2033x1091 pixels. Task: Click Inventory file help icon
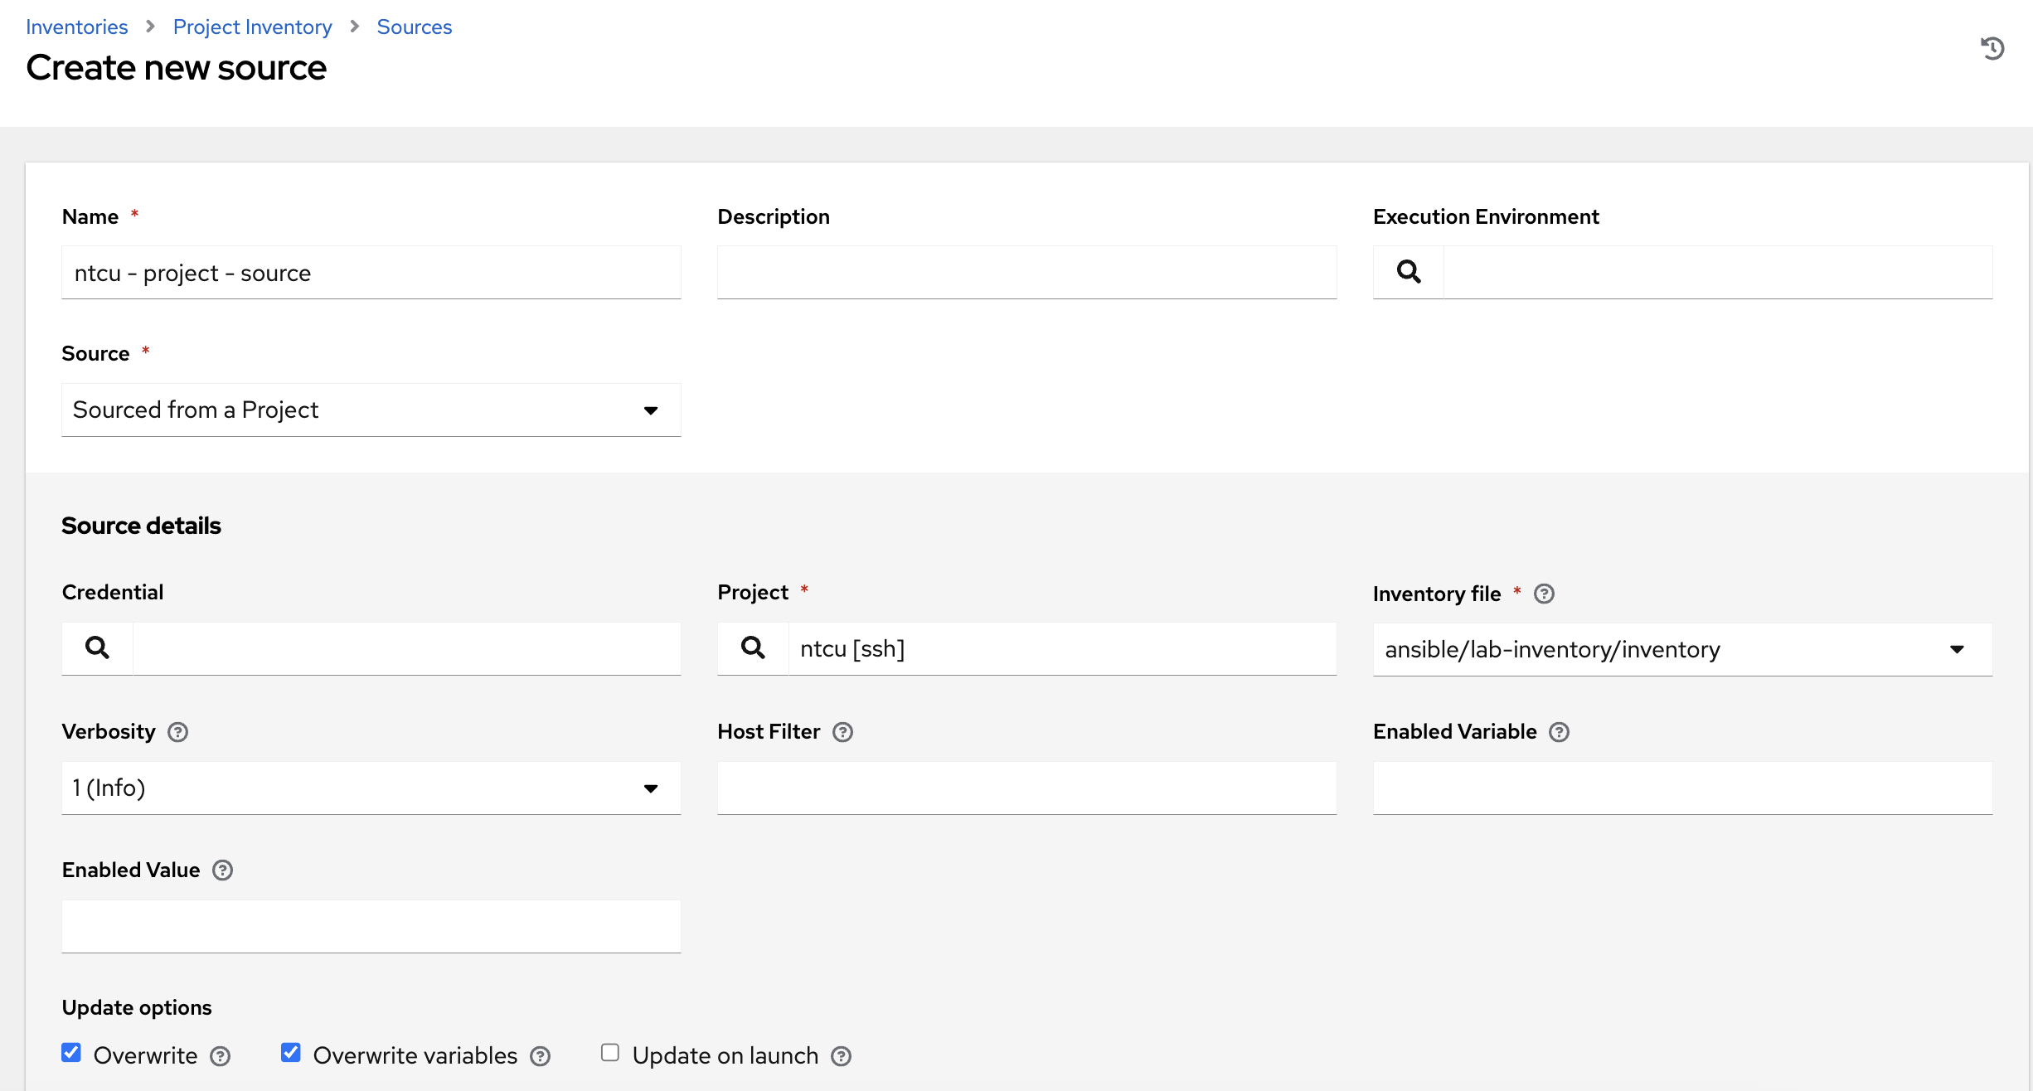[x=1544, y=594]
